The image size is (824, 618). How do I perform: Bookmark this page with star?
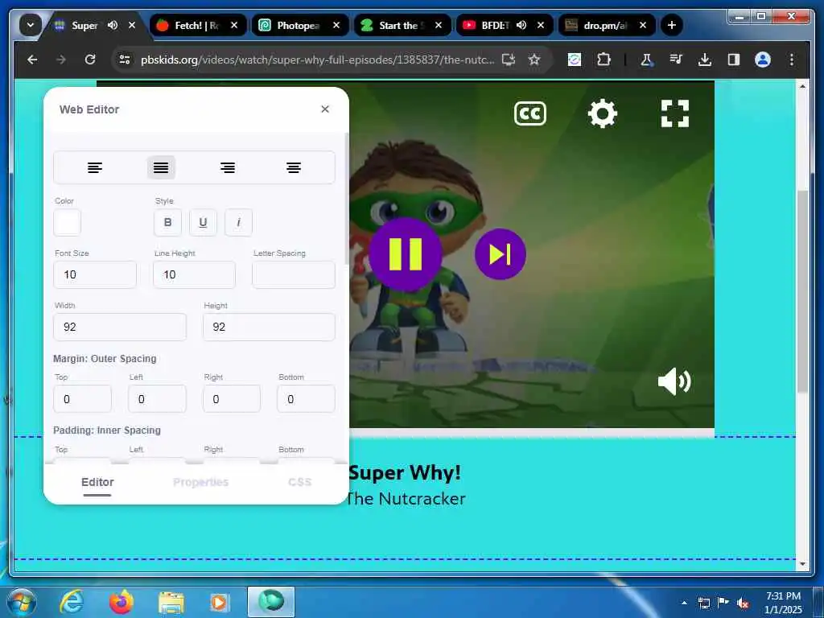tap(534, 60)
